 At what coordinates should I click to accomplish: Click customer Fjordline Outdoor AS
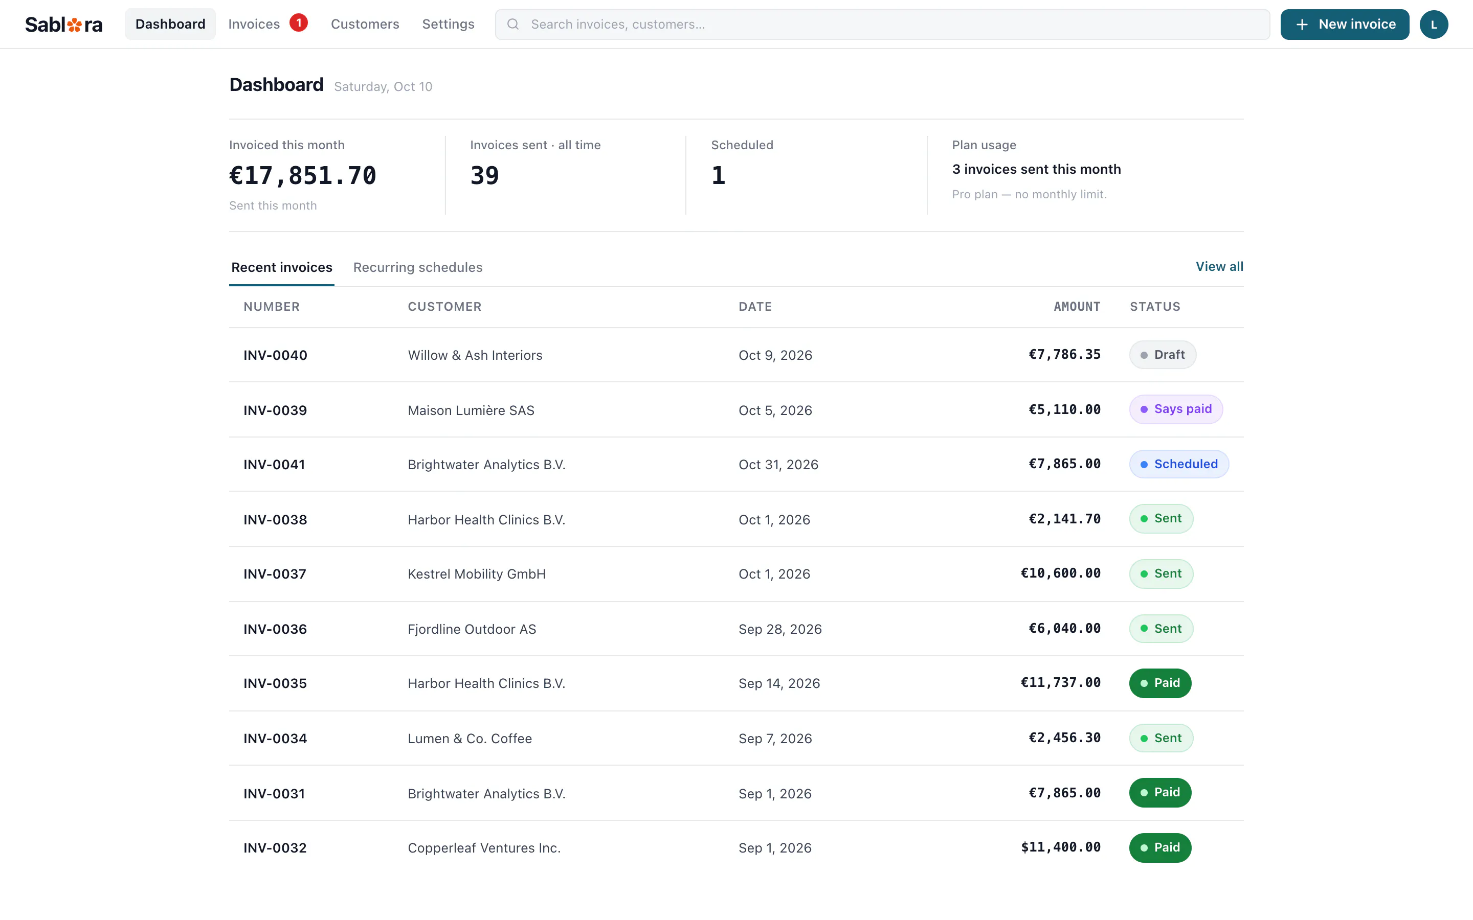(472, 629)
